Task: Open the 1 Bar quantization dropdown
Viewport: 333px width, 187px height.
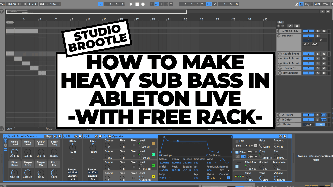Action: point(55,4)
